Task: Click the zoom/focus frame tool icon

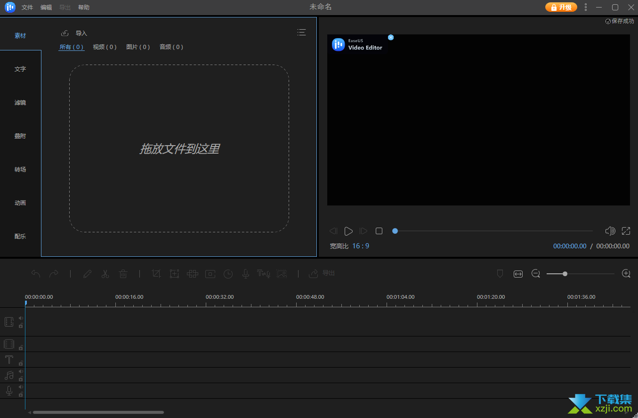Action: pos(174,274)
